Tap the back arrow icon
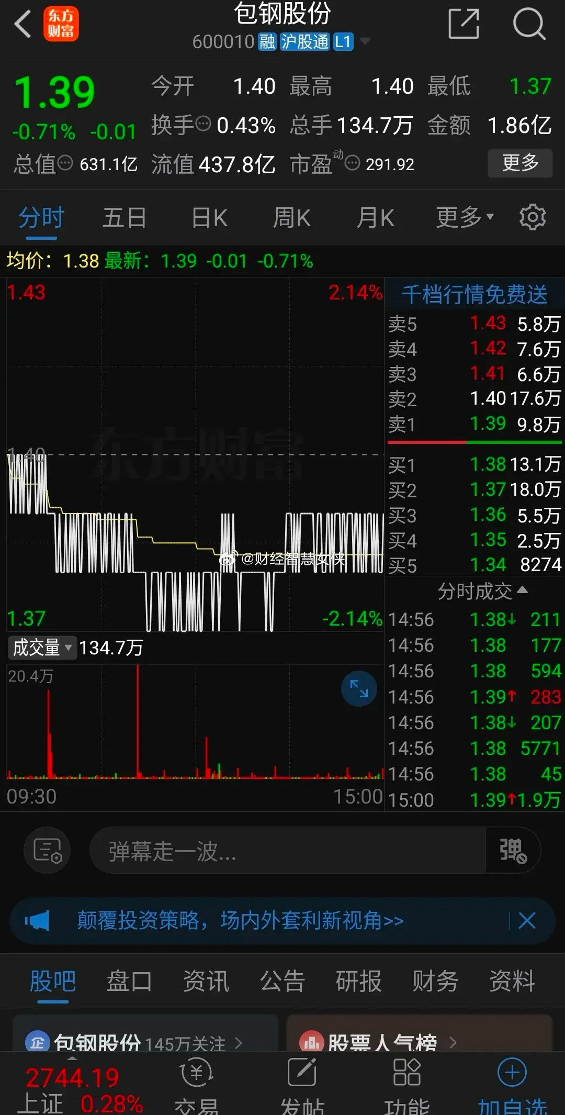This screenshot has width=565, height=1115. [22, 24]
